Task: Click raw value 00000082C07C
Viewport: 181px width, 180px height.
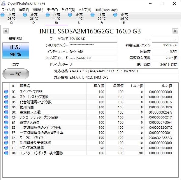Action: click(x=160, y=127)
